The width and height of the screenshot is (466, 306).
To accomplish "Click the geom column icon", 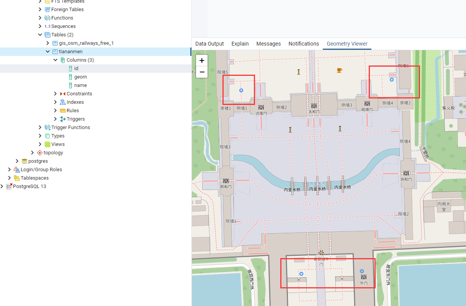I will (x=70, y=77).
